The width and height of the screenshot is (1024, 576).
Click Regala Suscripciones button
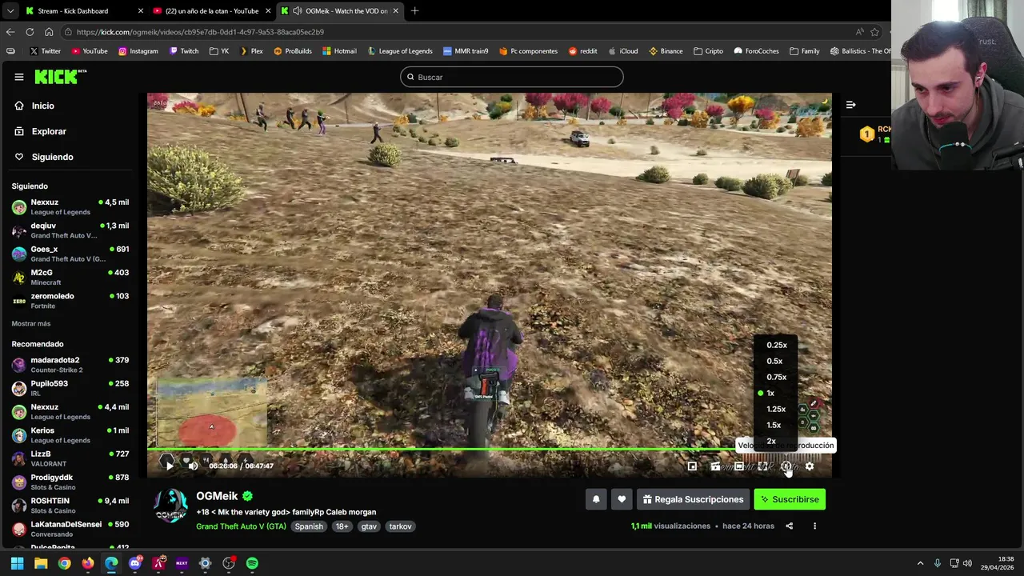pos(693,499)
